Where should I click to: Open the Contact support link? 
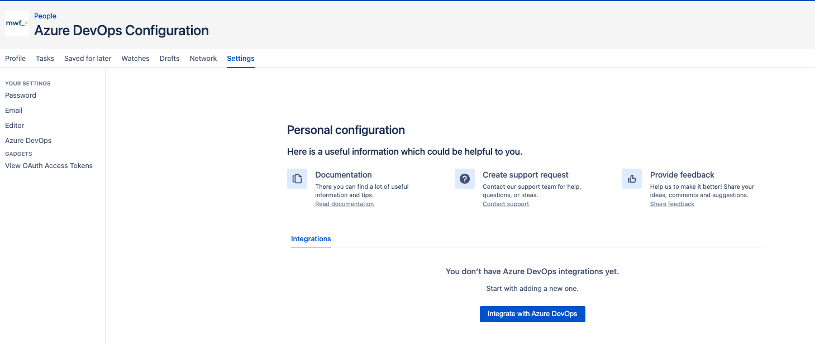pos(505,204)
